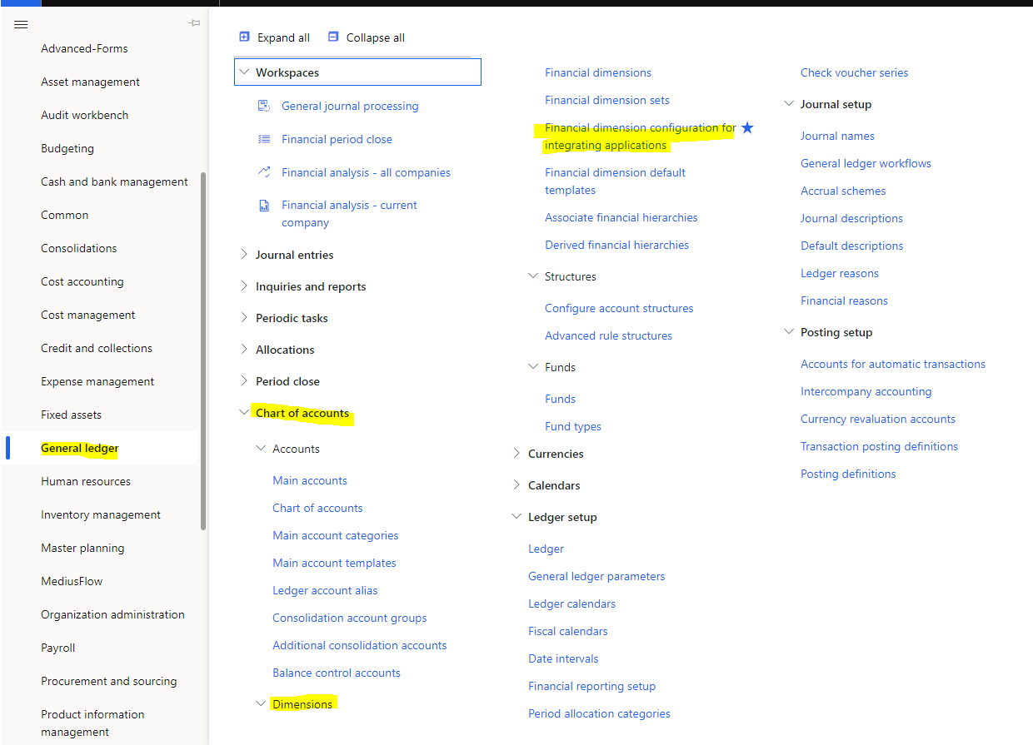Open the Main accounts page
This screenshot has width=1033, height=745.
310,480
